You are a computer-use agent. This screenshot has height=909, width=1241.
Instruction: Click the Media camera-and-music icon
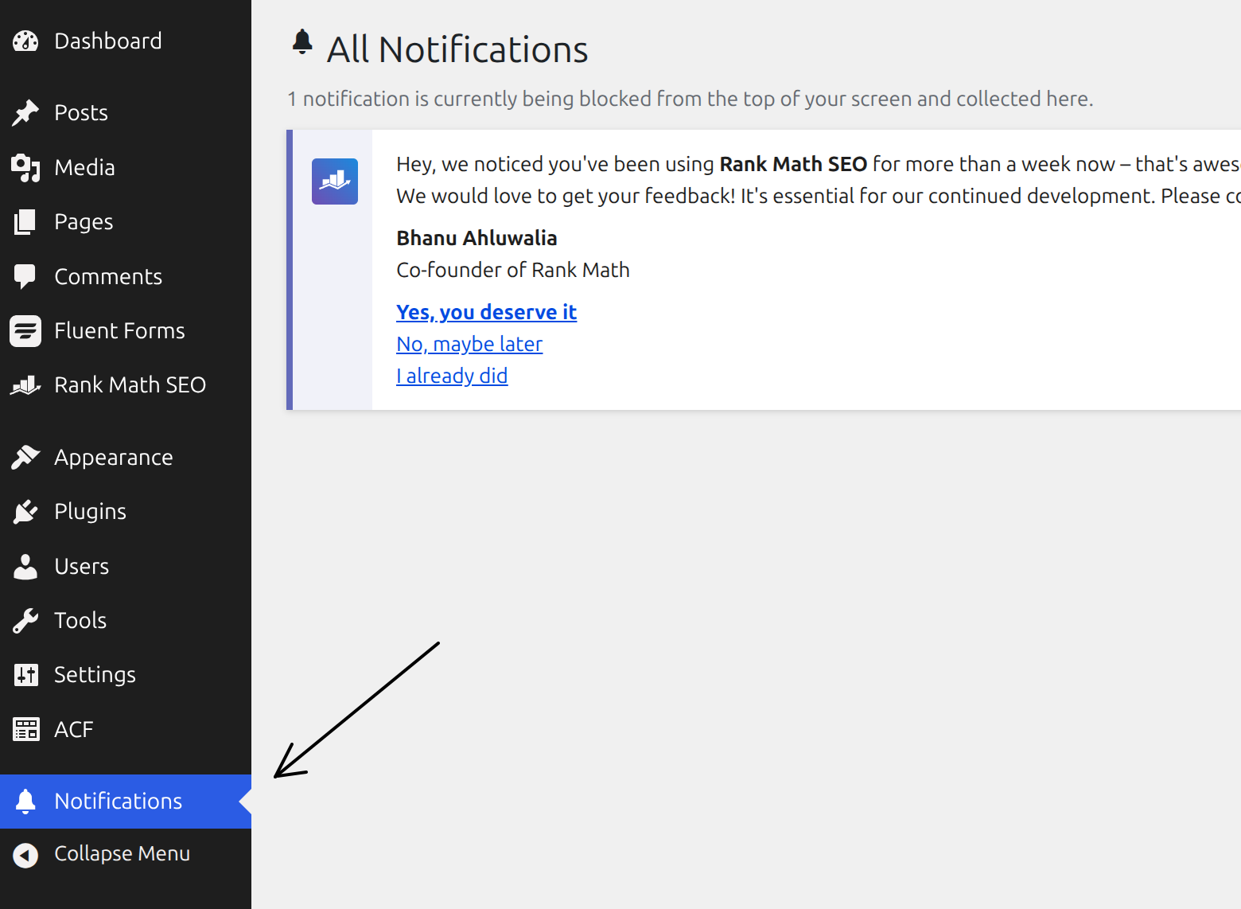coord(25,168)
